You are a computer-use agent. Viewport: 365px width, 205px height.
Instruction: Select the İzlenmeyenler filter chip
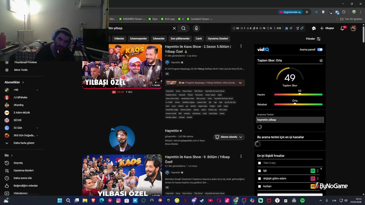point(139,38)
